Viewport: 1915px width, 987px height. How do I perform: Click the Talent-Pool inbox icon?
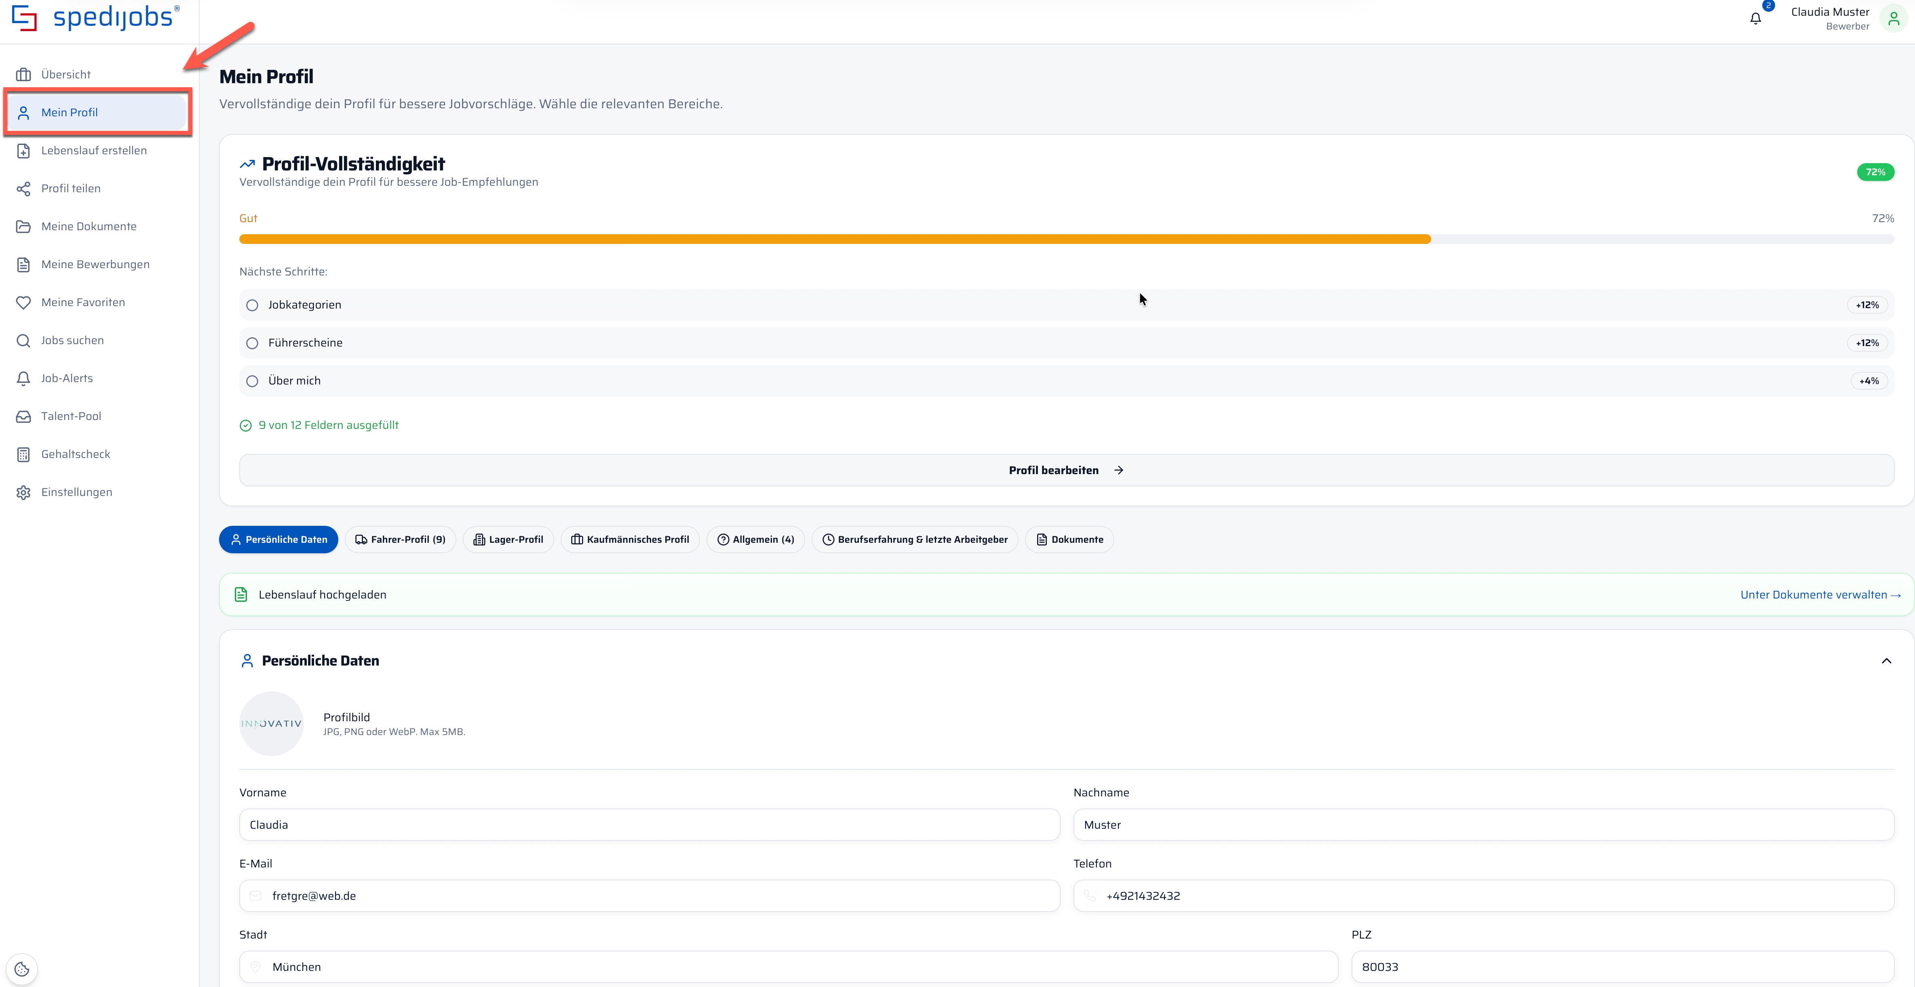click(24, 417)
